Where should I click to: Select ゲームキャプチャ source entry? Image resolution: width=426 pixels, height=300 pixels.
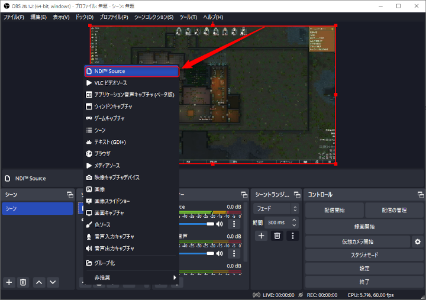pos(131,118)
